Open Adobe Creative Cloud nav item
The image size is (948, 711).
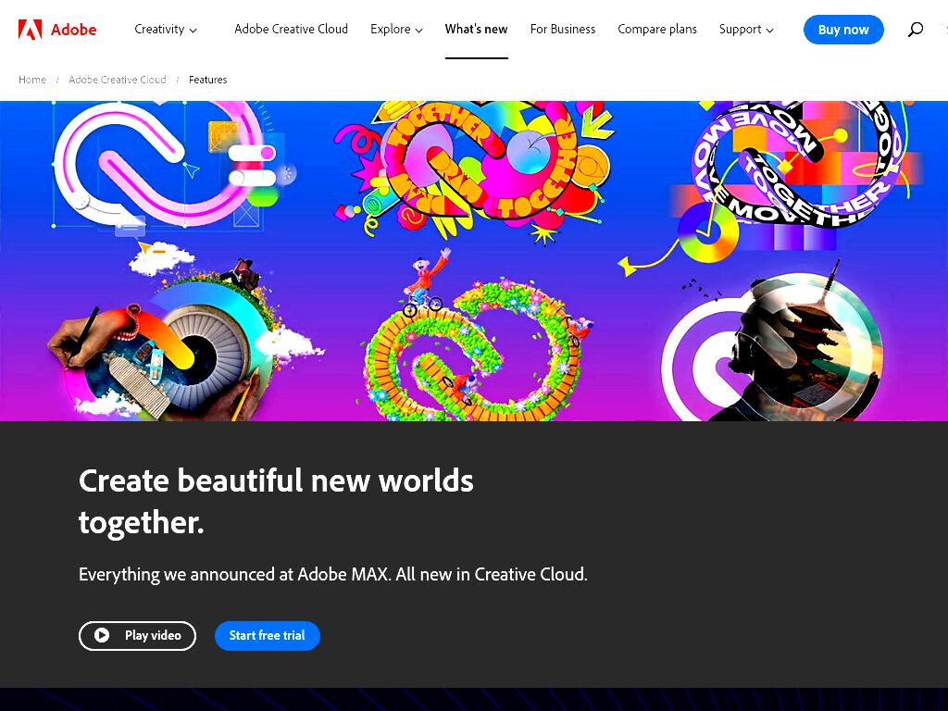point(291,29)
